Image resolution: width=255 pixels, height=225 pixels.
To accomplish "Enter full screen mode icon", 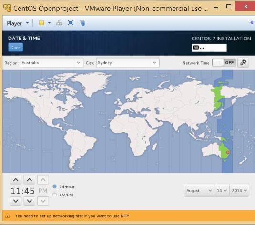I will click(x=71, y=23).
